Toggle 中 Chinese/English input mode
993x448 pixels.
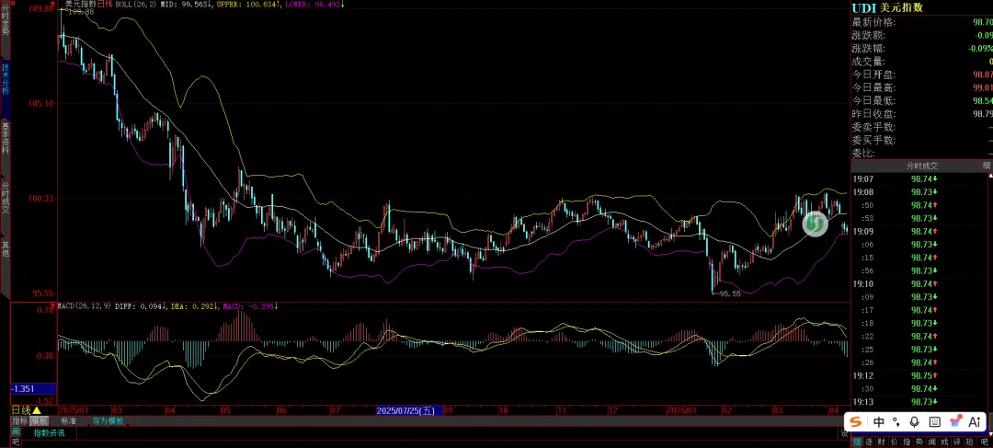tap(879, 421)
